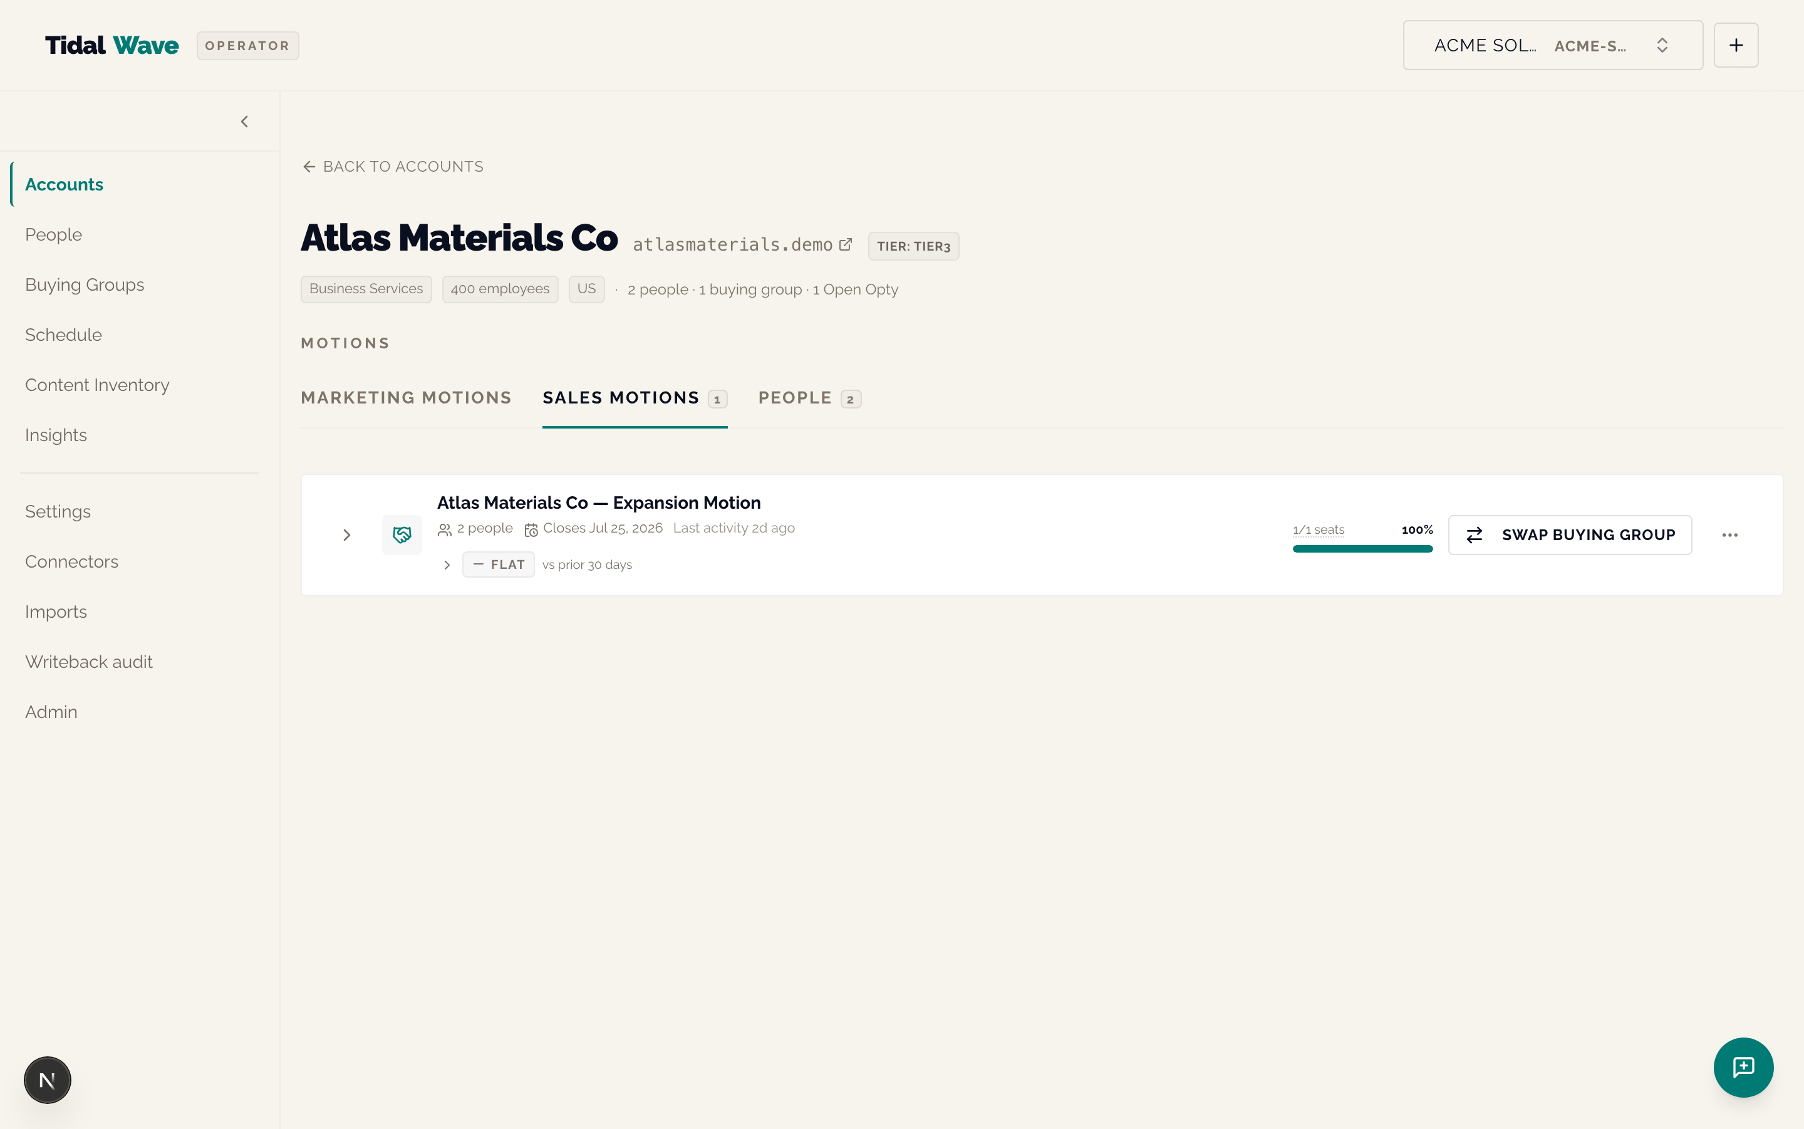Click the OPERATOR role badge

248,46
